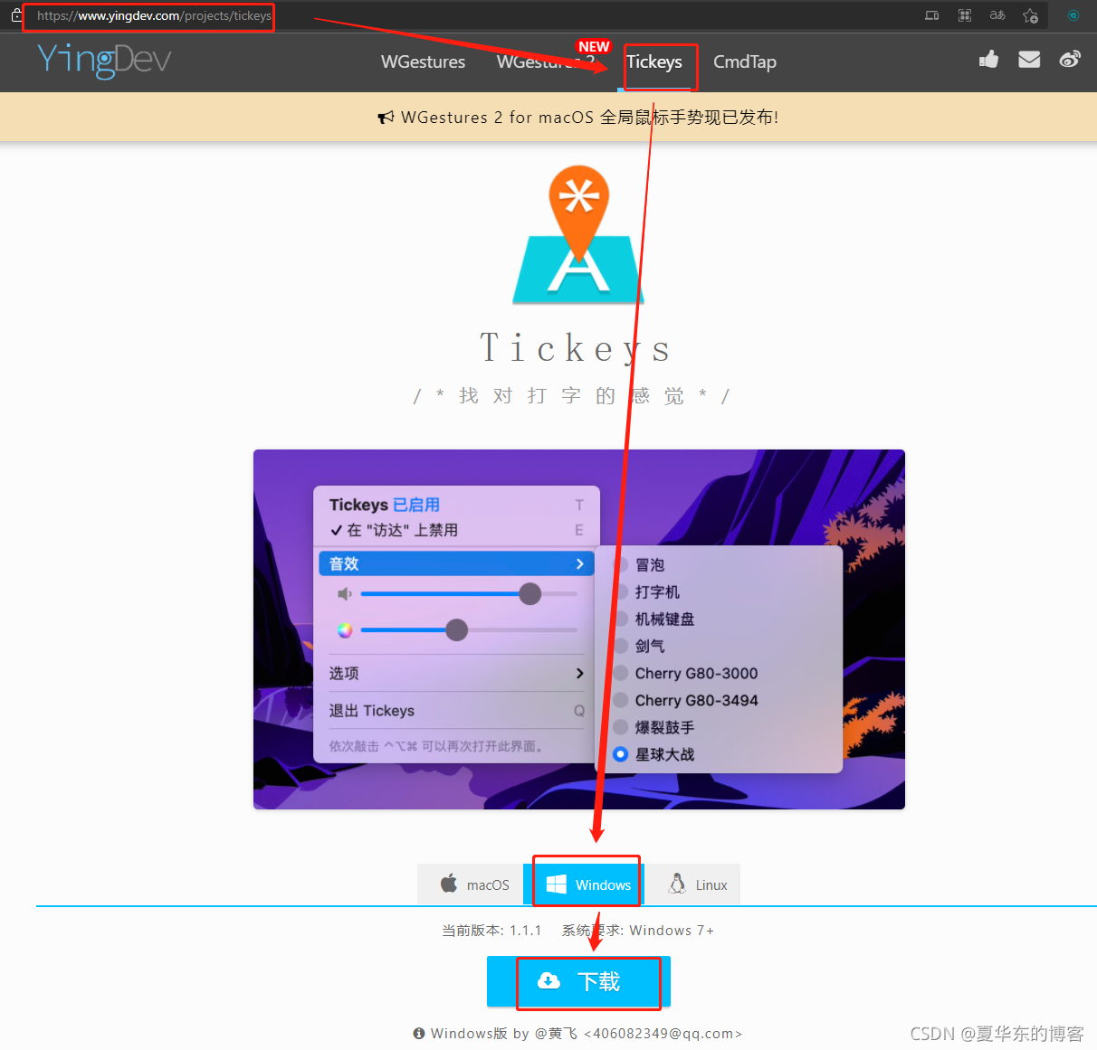The height and width of the screenshot is (1050, 1097).
Task: Click the Tickeys 已启用 status text
Action: coord(385,505)
